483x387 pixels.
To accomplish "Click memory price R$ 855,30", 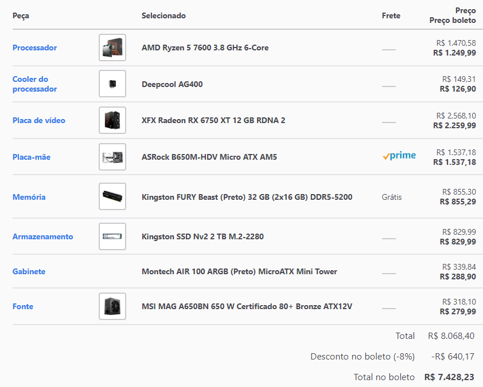I will point(459,192).
